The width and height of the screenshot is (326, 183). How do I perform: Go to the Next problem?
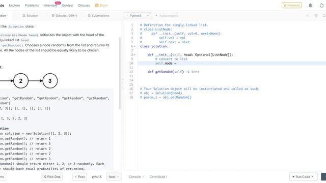(114, 177)
